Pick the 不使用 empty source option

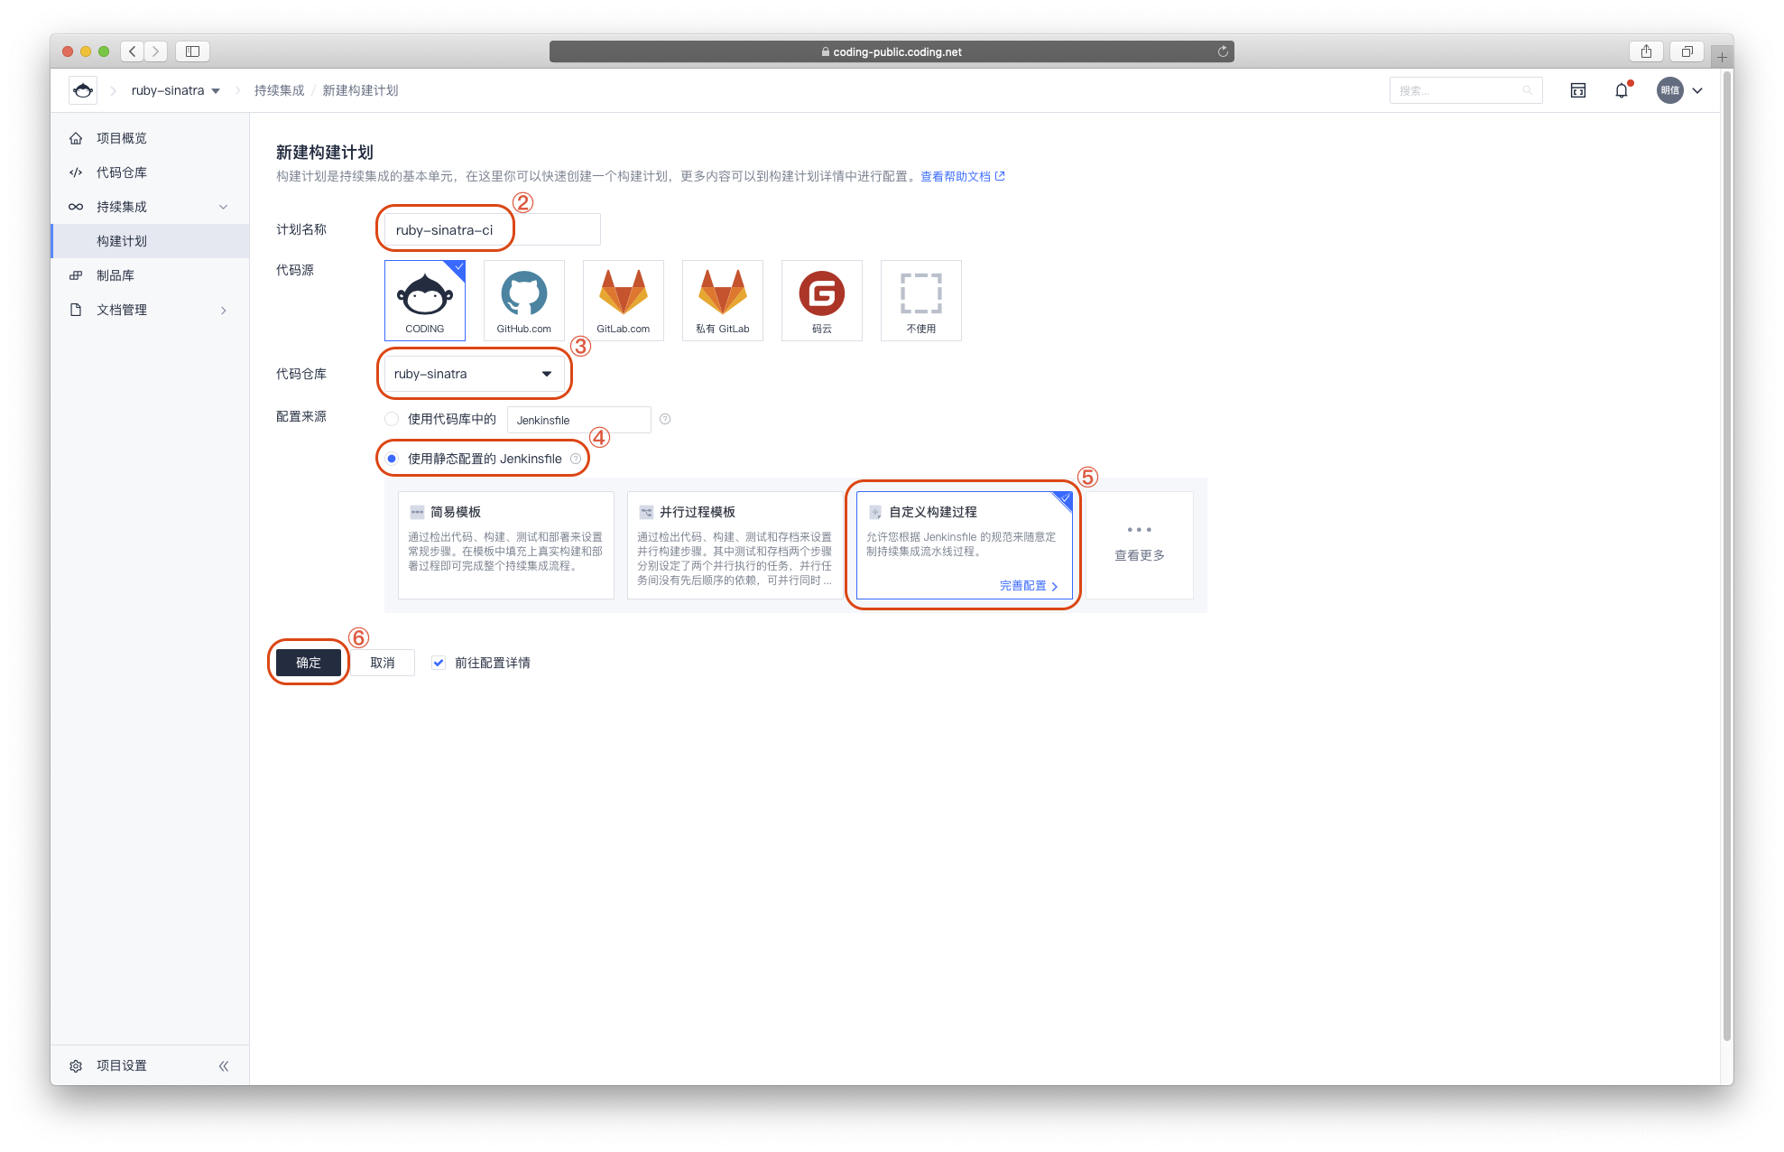(920, 300)
